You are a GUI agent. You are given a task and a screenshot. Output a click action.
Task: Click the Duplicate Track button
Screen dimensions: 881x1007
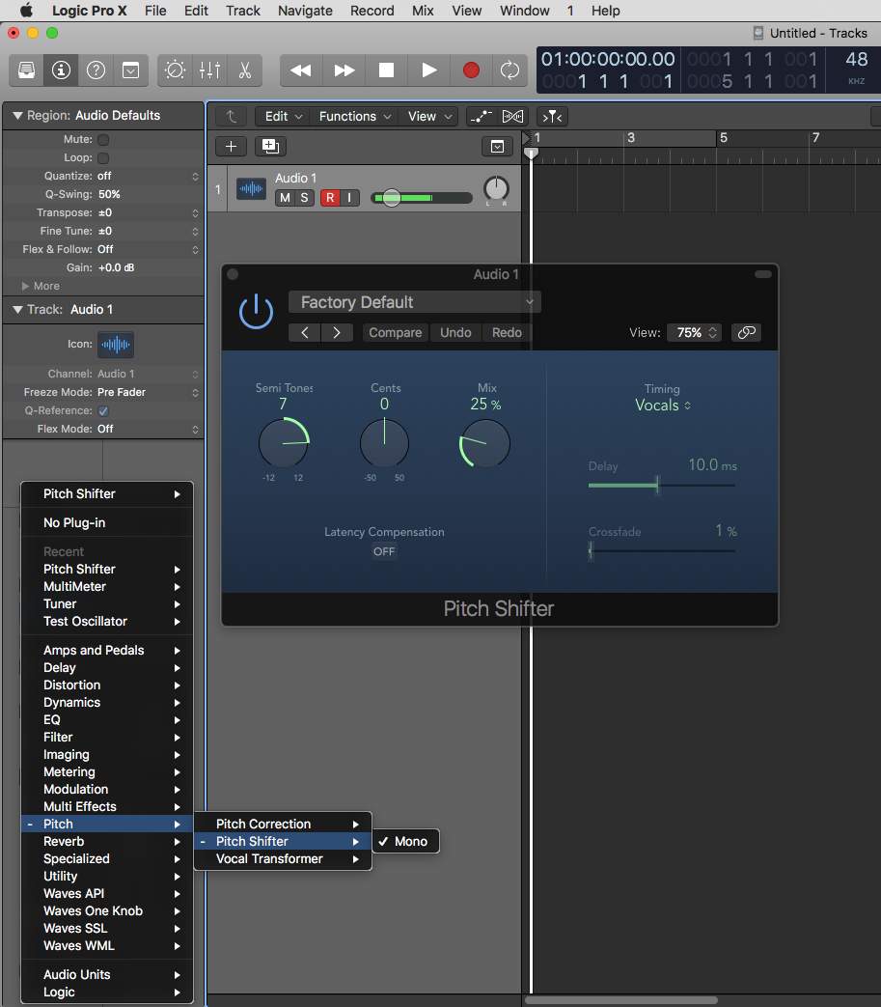point(271,147)
